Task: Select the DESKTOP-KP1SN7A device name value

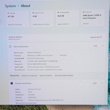Action: pyautogui.click(x=34, y=53)
